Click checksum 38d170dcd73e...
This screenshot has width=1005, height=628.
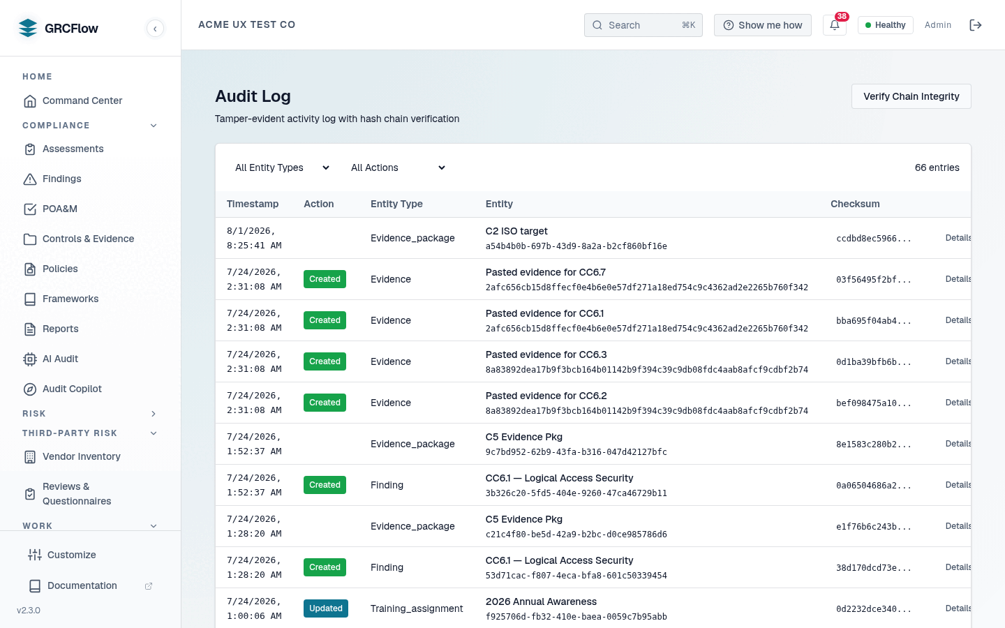(874, 568)
